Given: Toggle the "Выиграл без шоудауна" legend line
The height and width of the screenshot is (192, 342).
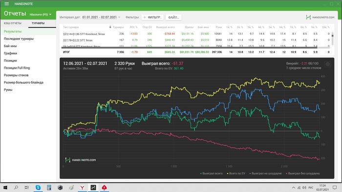Looking at the screenshot, I should (x=303, y=173).
